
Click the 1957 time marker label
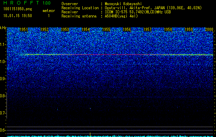click(148, 29)
